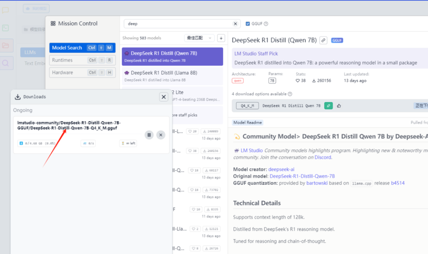428x254 pixels.
Task: Open the b4514 release link
Action: point(398,183)
